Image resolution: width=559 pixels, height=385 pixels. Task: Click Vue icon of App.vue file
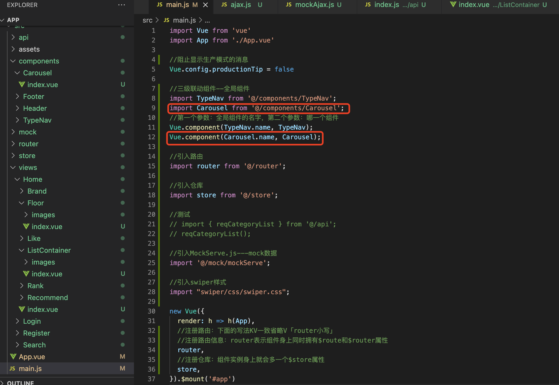pos(13,357)
